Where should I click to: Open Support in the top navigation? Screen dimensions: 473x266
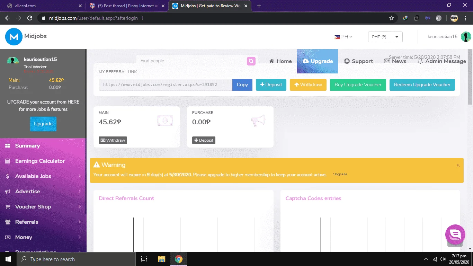358,61
